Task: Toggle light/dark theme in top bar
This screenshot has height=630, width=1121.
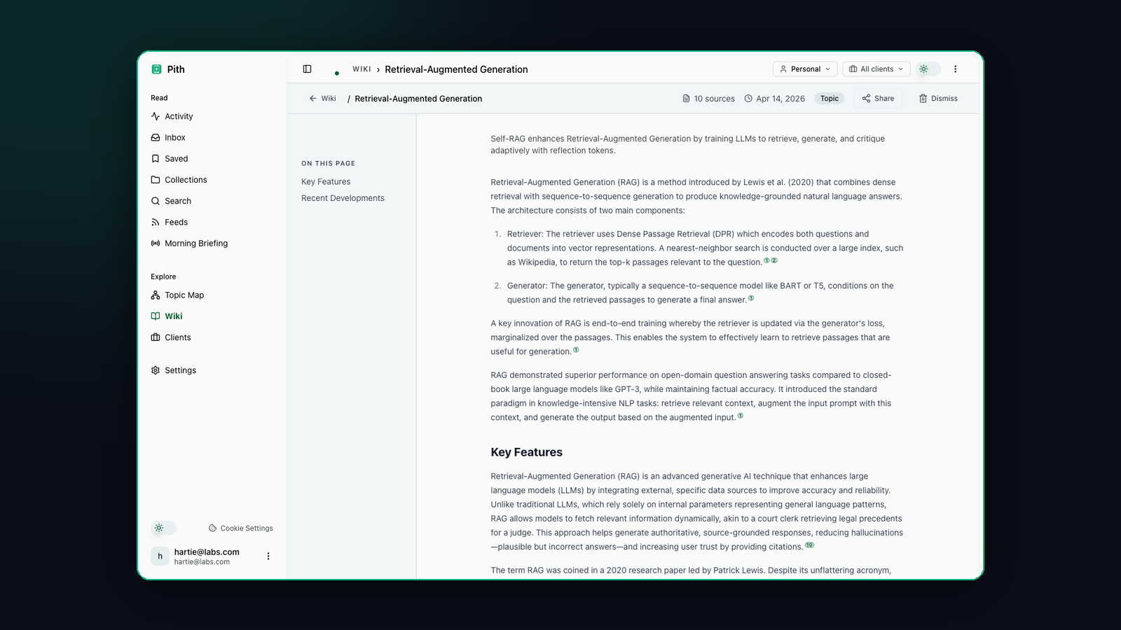Action: pos(928,69)
